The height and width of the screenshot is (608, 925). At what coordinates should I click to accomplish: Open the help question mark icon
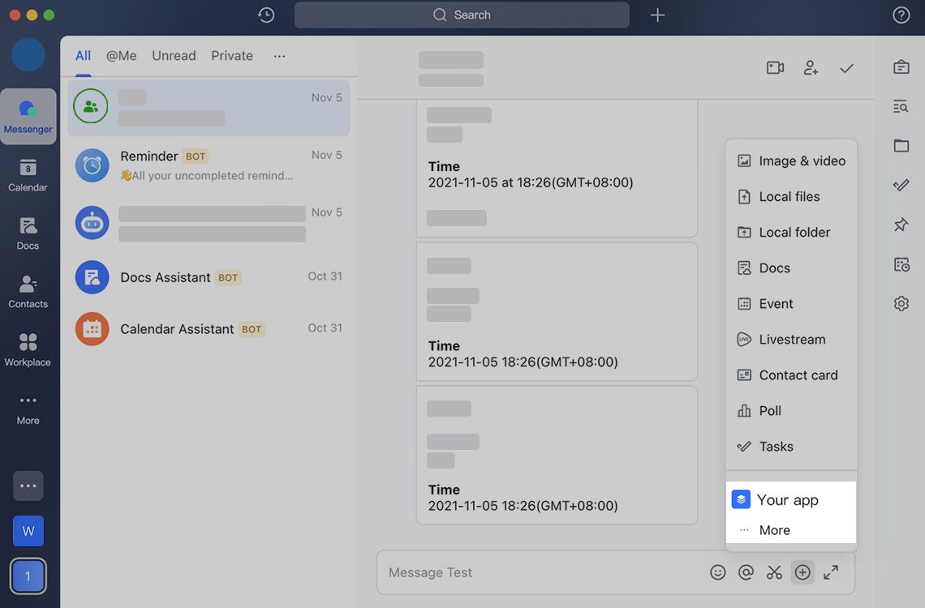pos(901,15)
